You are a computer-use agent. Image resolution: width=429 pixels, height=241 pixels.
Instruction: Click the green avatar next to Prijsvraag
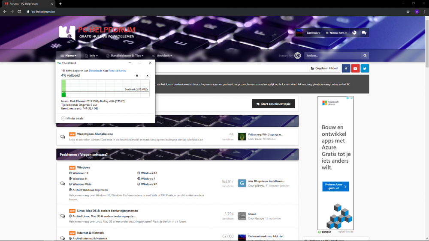tap(242, 137)
